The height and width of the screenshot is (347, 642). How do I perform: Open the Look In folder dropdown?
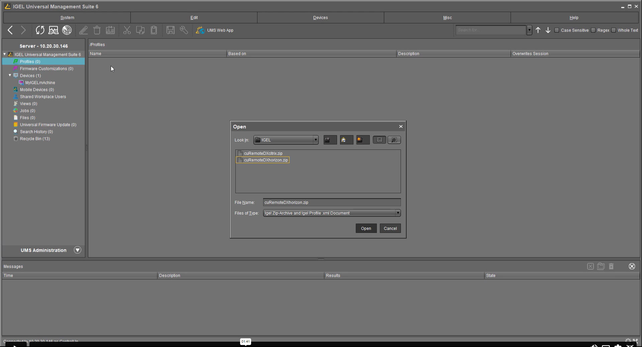[286, 140]
